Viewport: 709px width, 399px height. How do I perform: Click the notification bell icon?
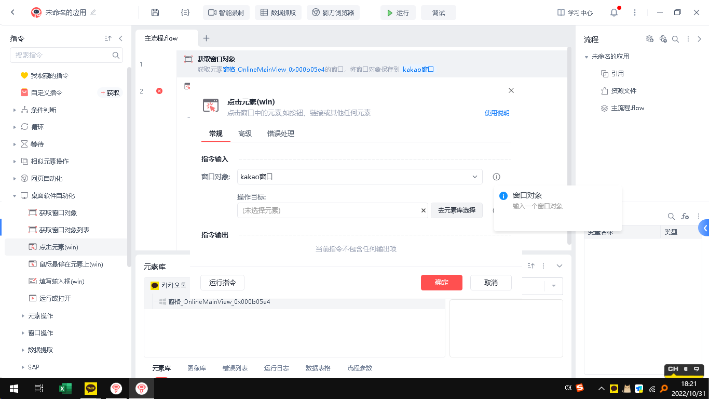614,12
